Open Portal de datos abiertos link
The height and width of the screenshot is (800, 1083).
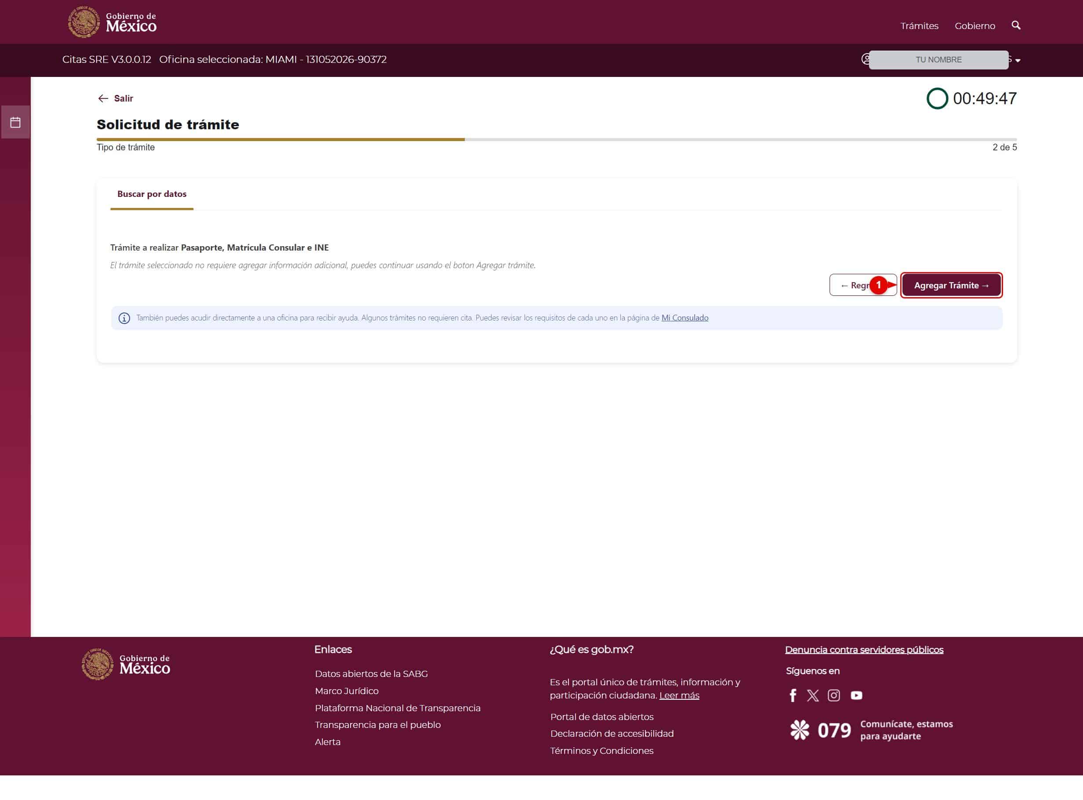tap(601, 716)
